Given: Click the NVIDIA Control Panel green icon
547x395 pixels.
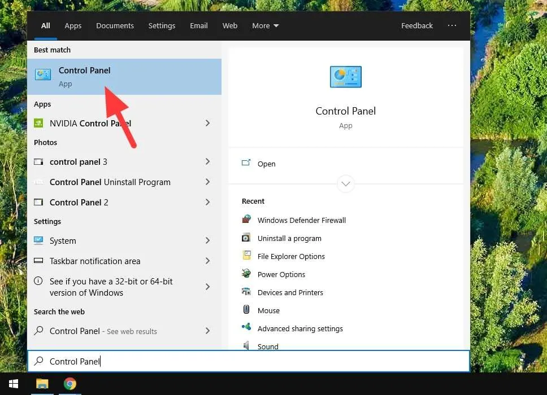Looking at the screenshot, I should click(38, 123).
